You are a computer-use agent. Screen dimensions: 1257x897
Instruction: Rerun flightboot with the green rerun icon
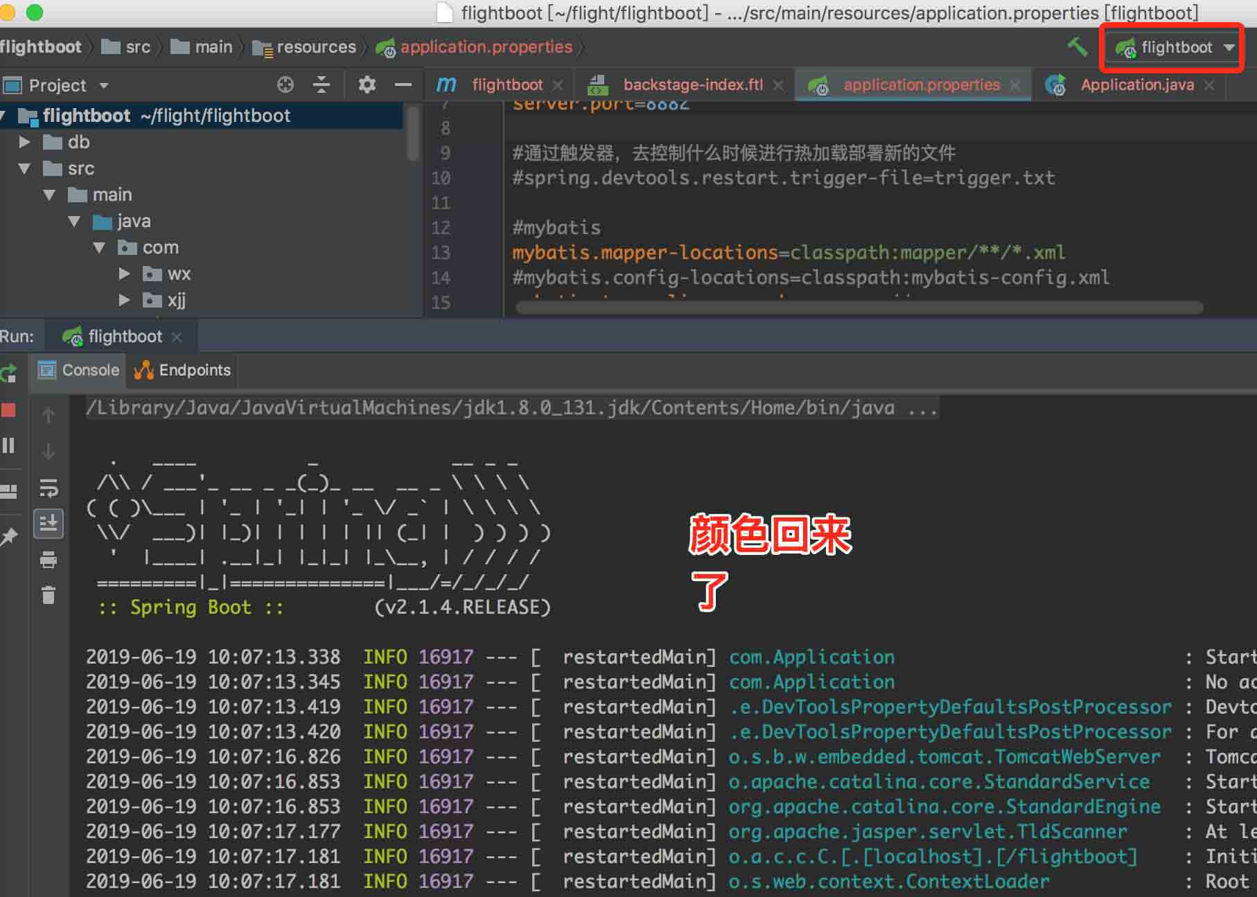pyautogui.click(x=8, y=374)
